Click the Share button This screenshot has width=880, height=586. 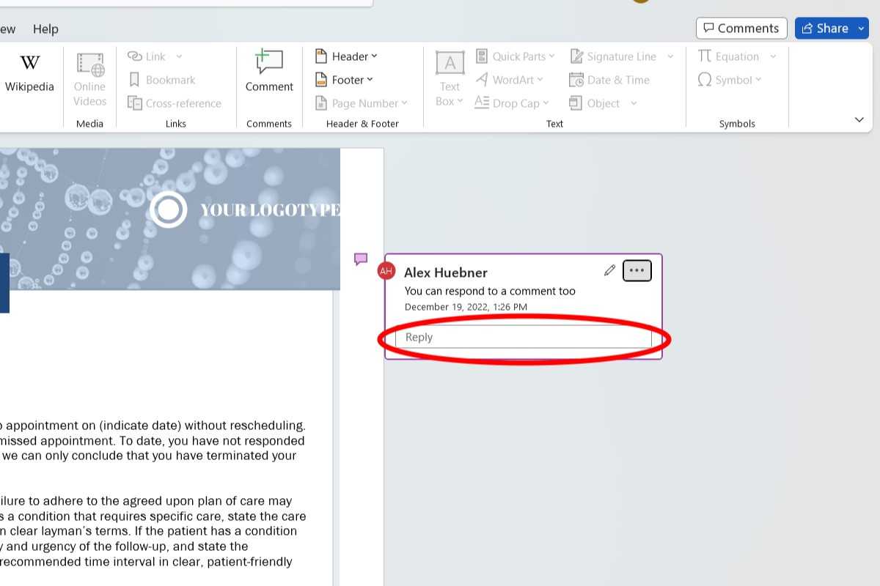pos(825,29)
